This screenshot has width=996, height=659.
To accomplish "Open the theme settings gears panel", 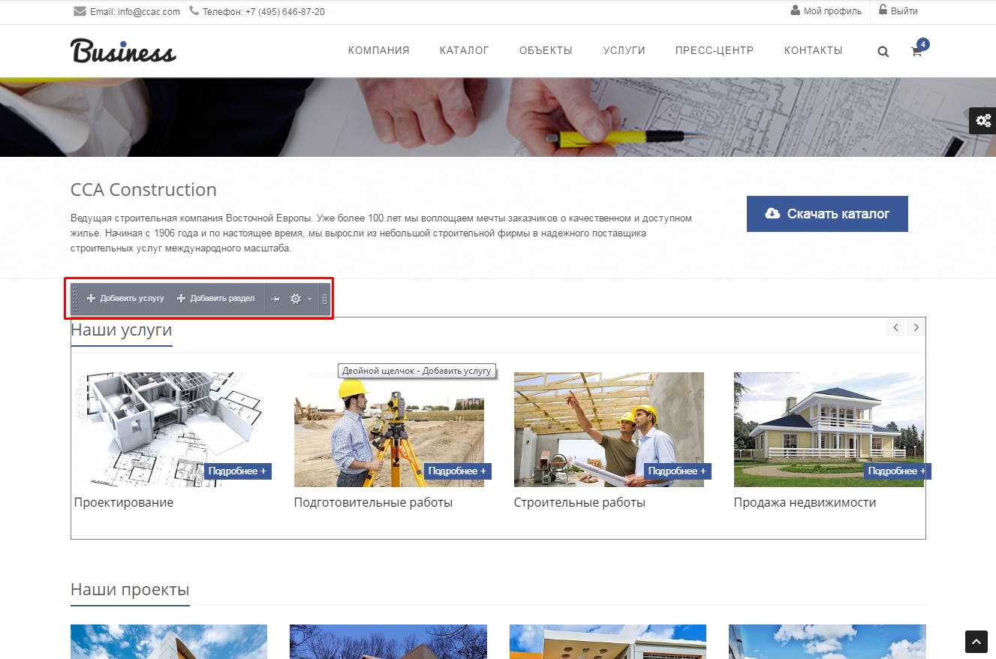I will pyautogui.click(x=982, y=120).
